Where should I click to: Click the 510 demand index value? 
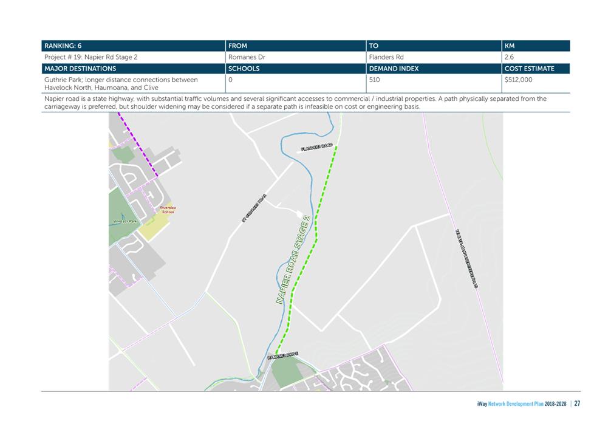374,80
